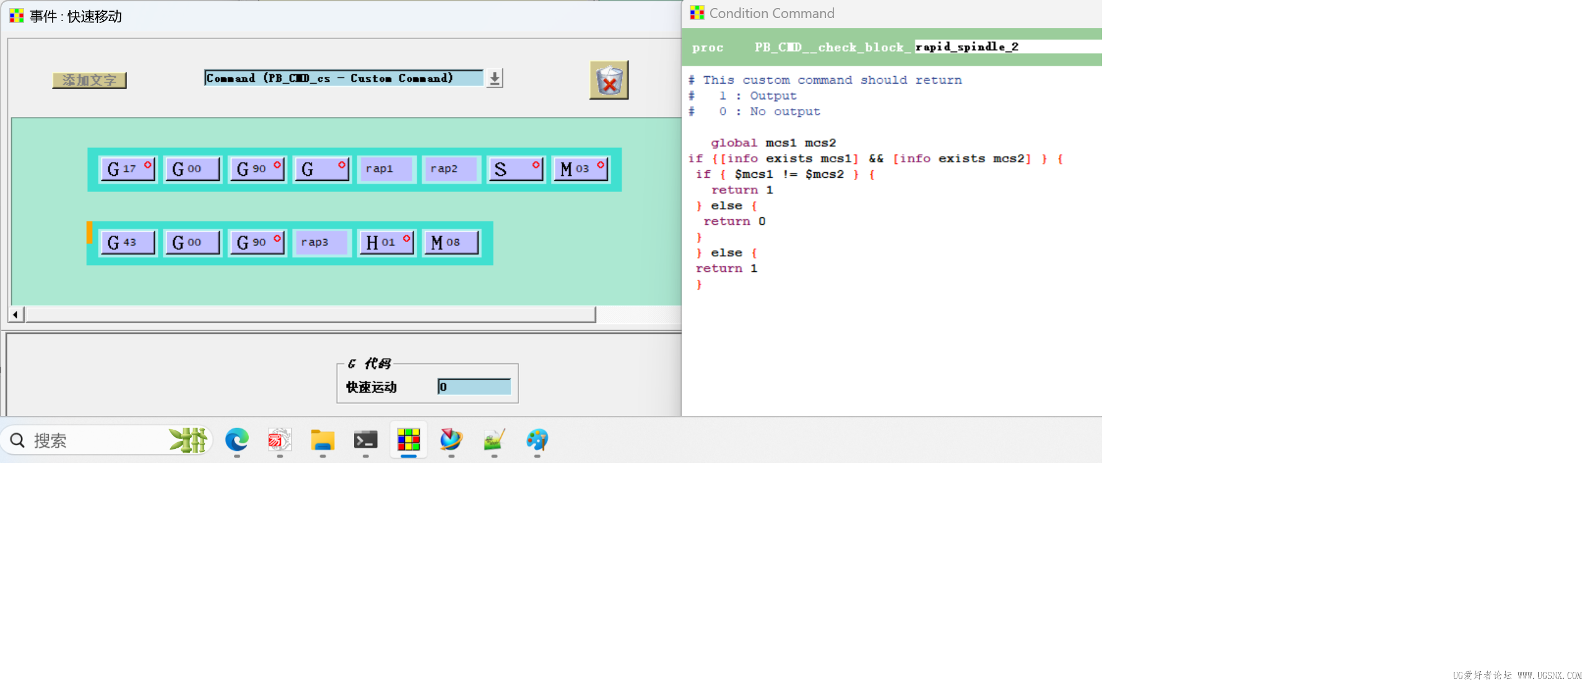Click the horizontal scrollbar left arrow
Screen dimensions: 1585x683
15,315
